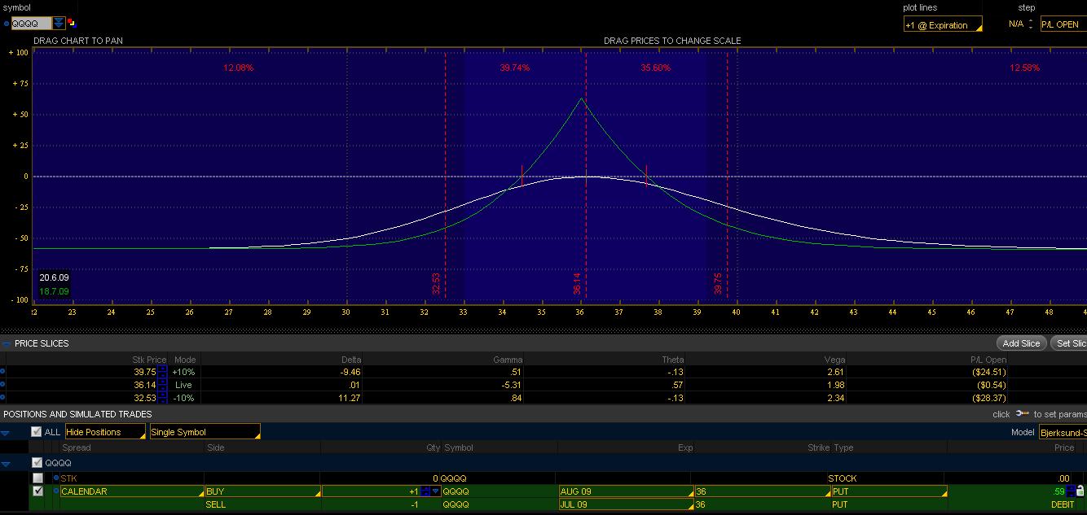Click the colored linking squares icon
The width and height of the screenshot is (1087, 515).
pyautogui.click(x=72, y=23)
